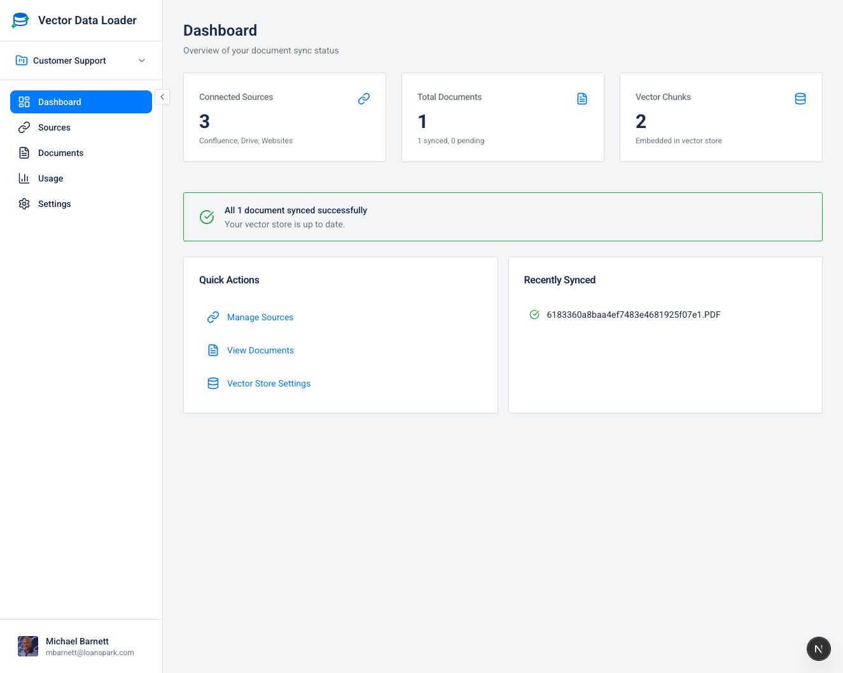
Task: Click the database icon on Vector Chunks card
Action: click(x=800, y=98)
